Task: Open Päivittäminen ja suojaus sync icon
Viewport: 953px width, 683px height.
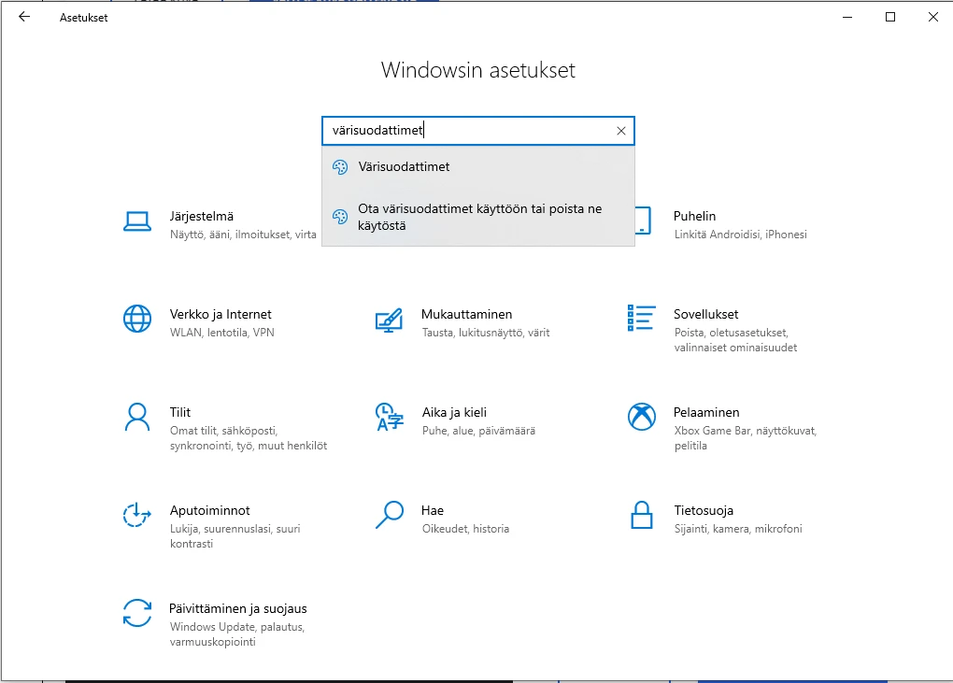Action: pos(137,613)
